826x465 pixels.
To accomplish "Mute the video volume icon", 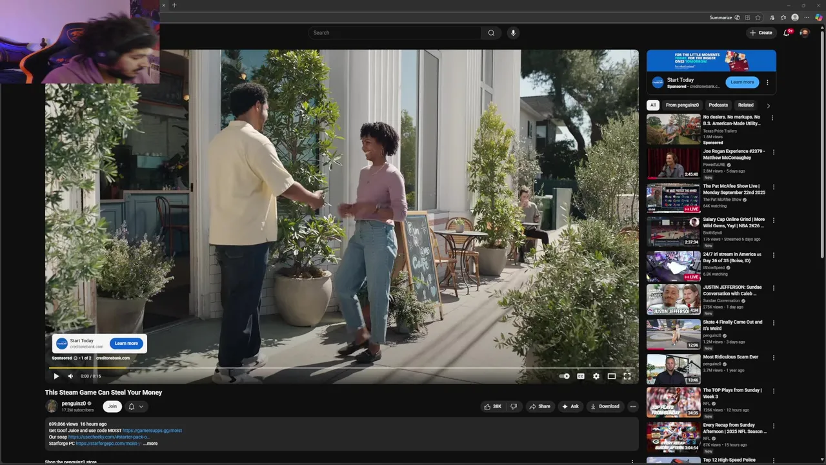I will [70, 376].
